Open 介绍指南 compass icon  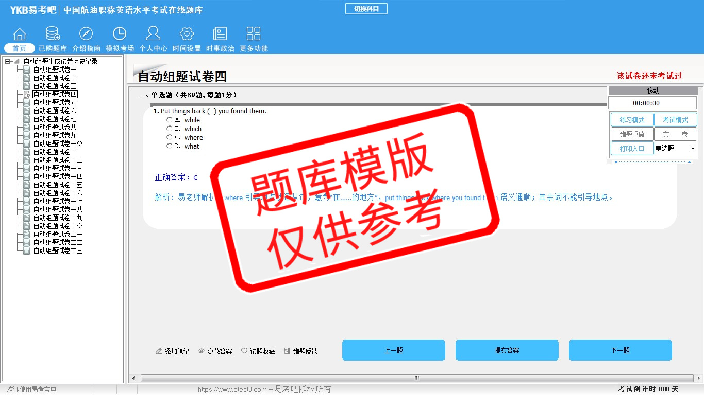[x=86, y=34]
